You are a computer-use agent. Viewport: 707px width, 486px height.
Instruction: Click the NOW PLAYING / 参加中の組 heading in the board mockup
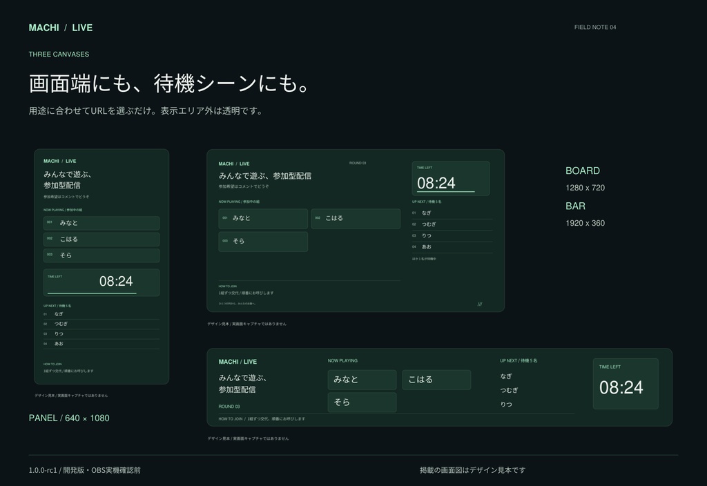[239, 202]
